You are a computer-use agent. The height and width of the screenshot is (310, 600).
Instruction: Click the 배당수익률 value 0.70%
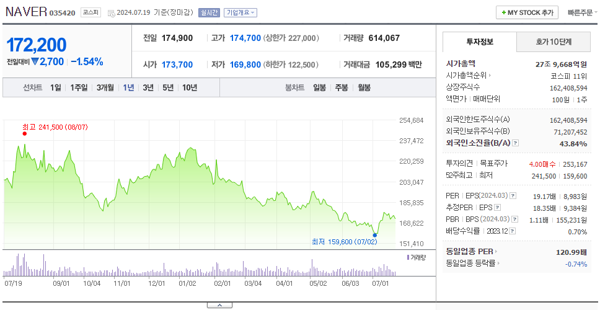point(578,232)
